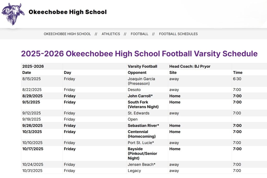
Task: Open the Okeechobee High School breadcrumb link
Action: [x=67, y=34]
